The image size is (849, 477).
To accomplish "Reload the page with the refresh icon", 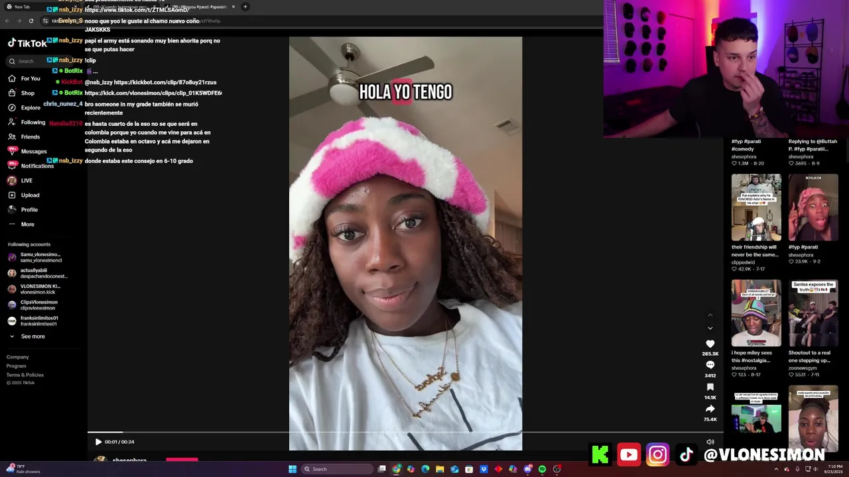I will (x=31, y=21).
